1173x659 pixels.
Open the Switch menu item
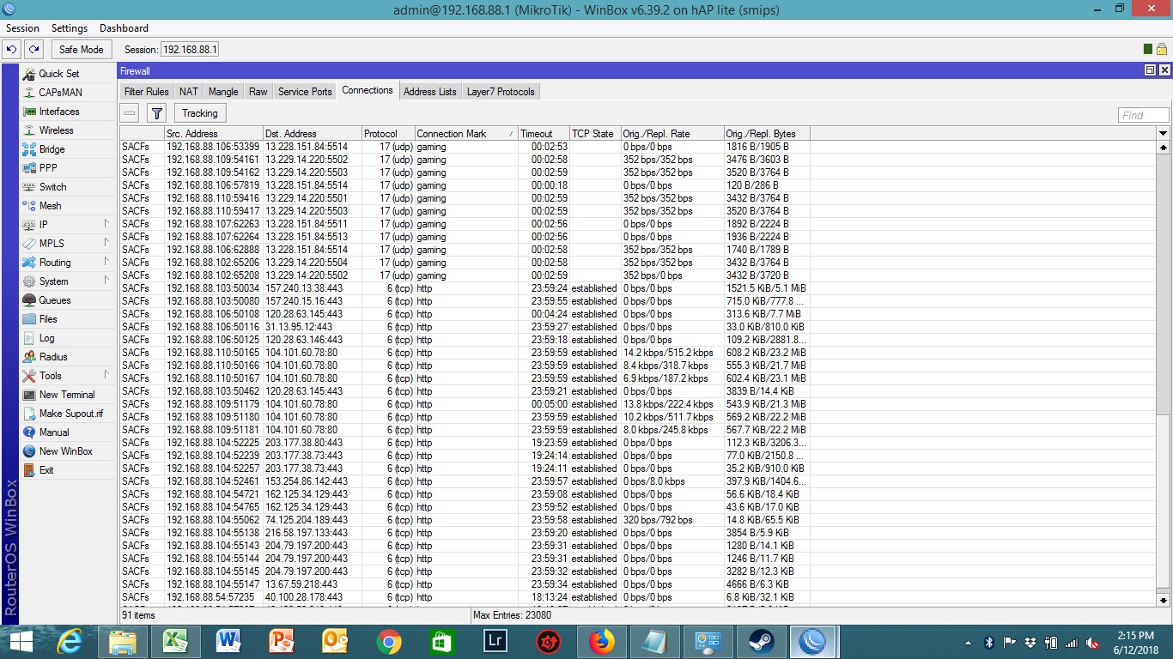(x=69, y=187)
